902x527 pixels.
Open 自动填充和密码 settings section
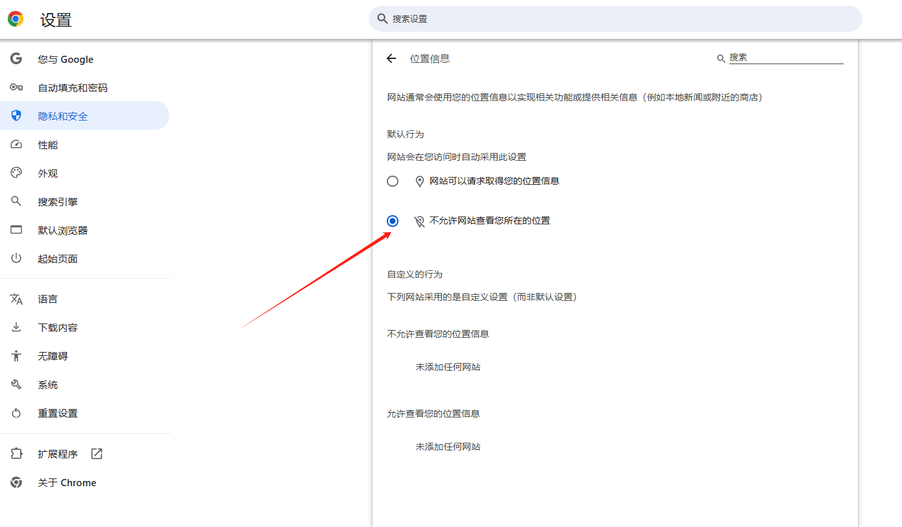[x=84, y=88]
